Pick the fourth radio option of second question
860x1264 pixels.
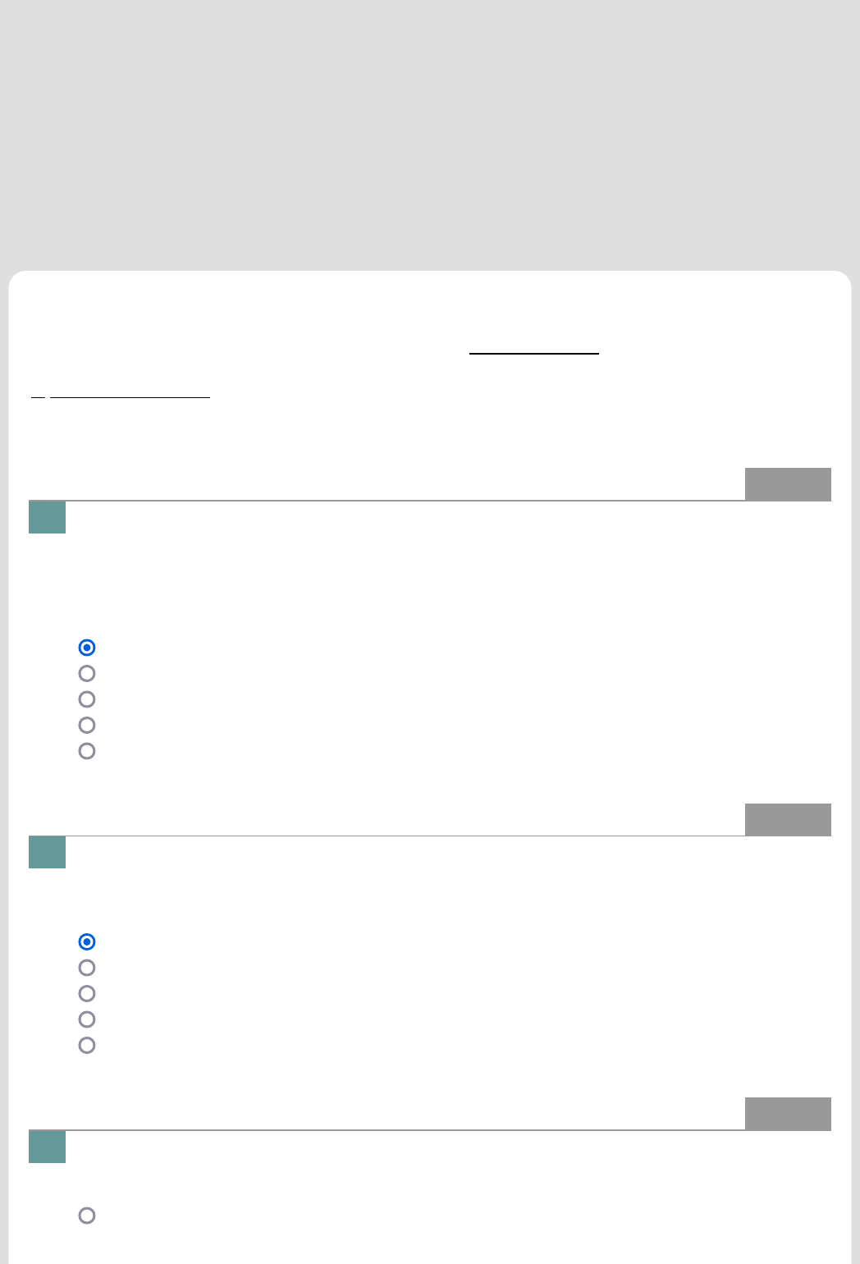(x=87, y=1019)
